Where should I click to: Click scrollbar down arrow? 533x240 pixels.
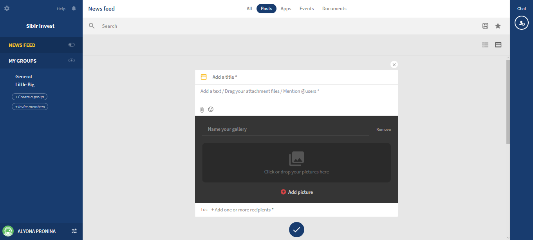(x=508, y=237)
